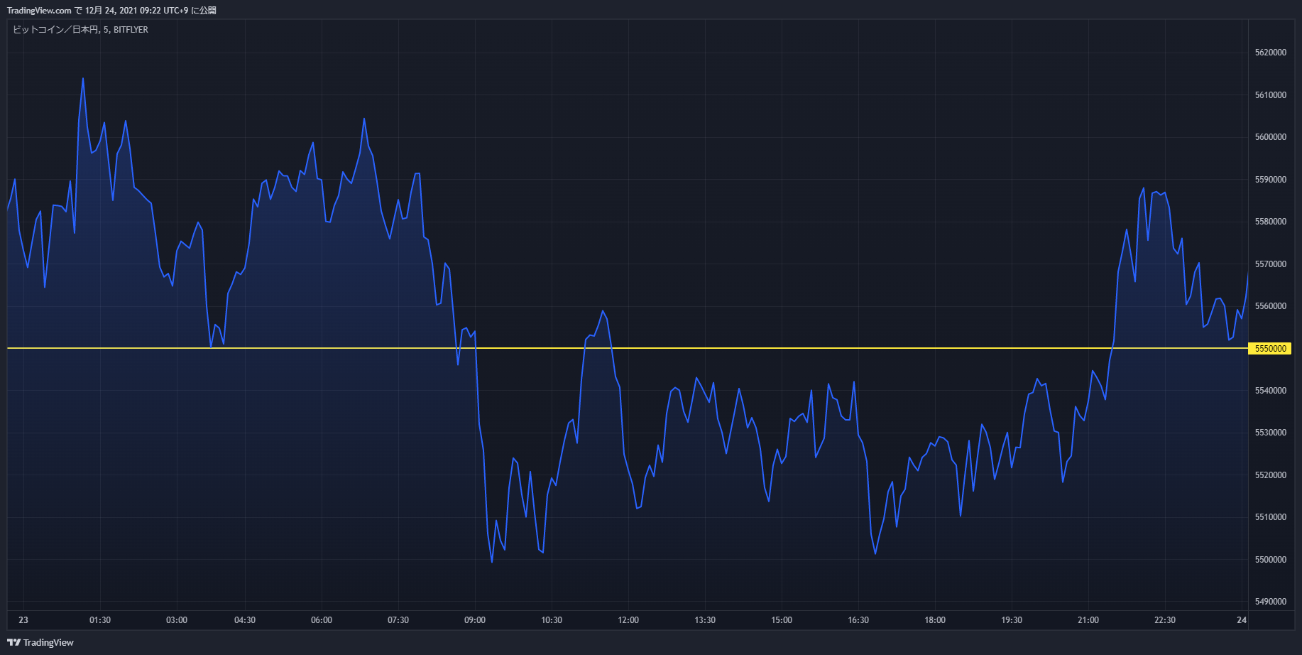
Task: Click the 5520000 price axis label
Action: click(x=1270, y=475)
